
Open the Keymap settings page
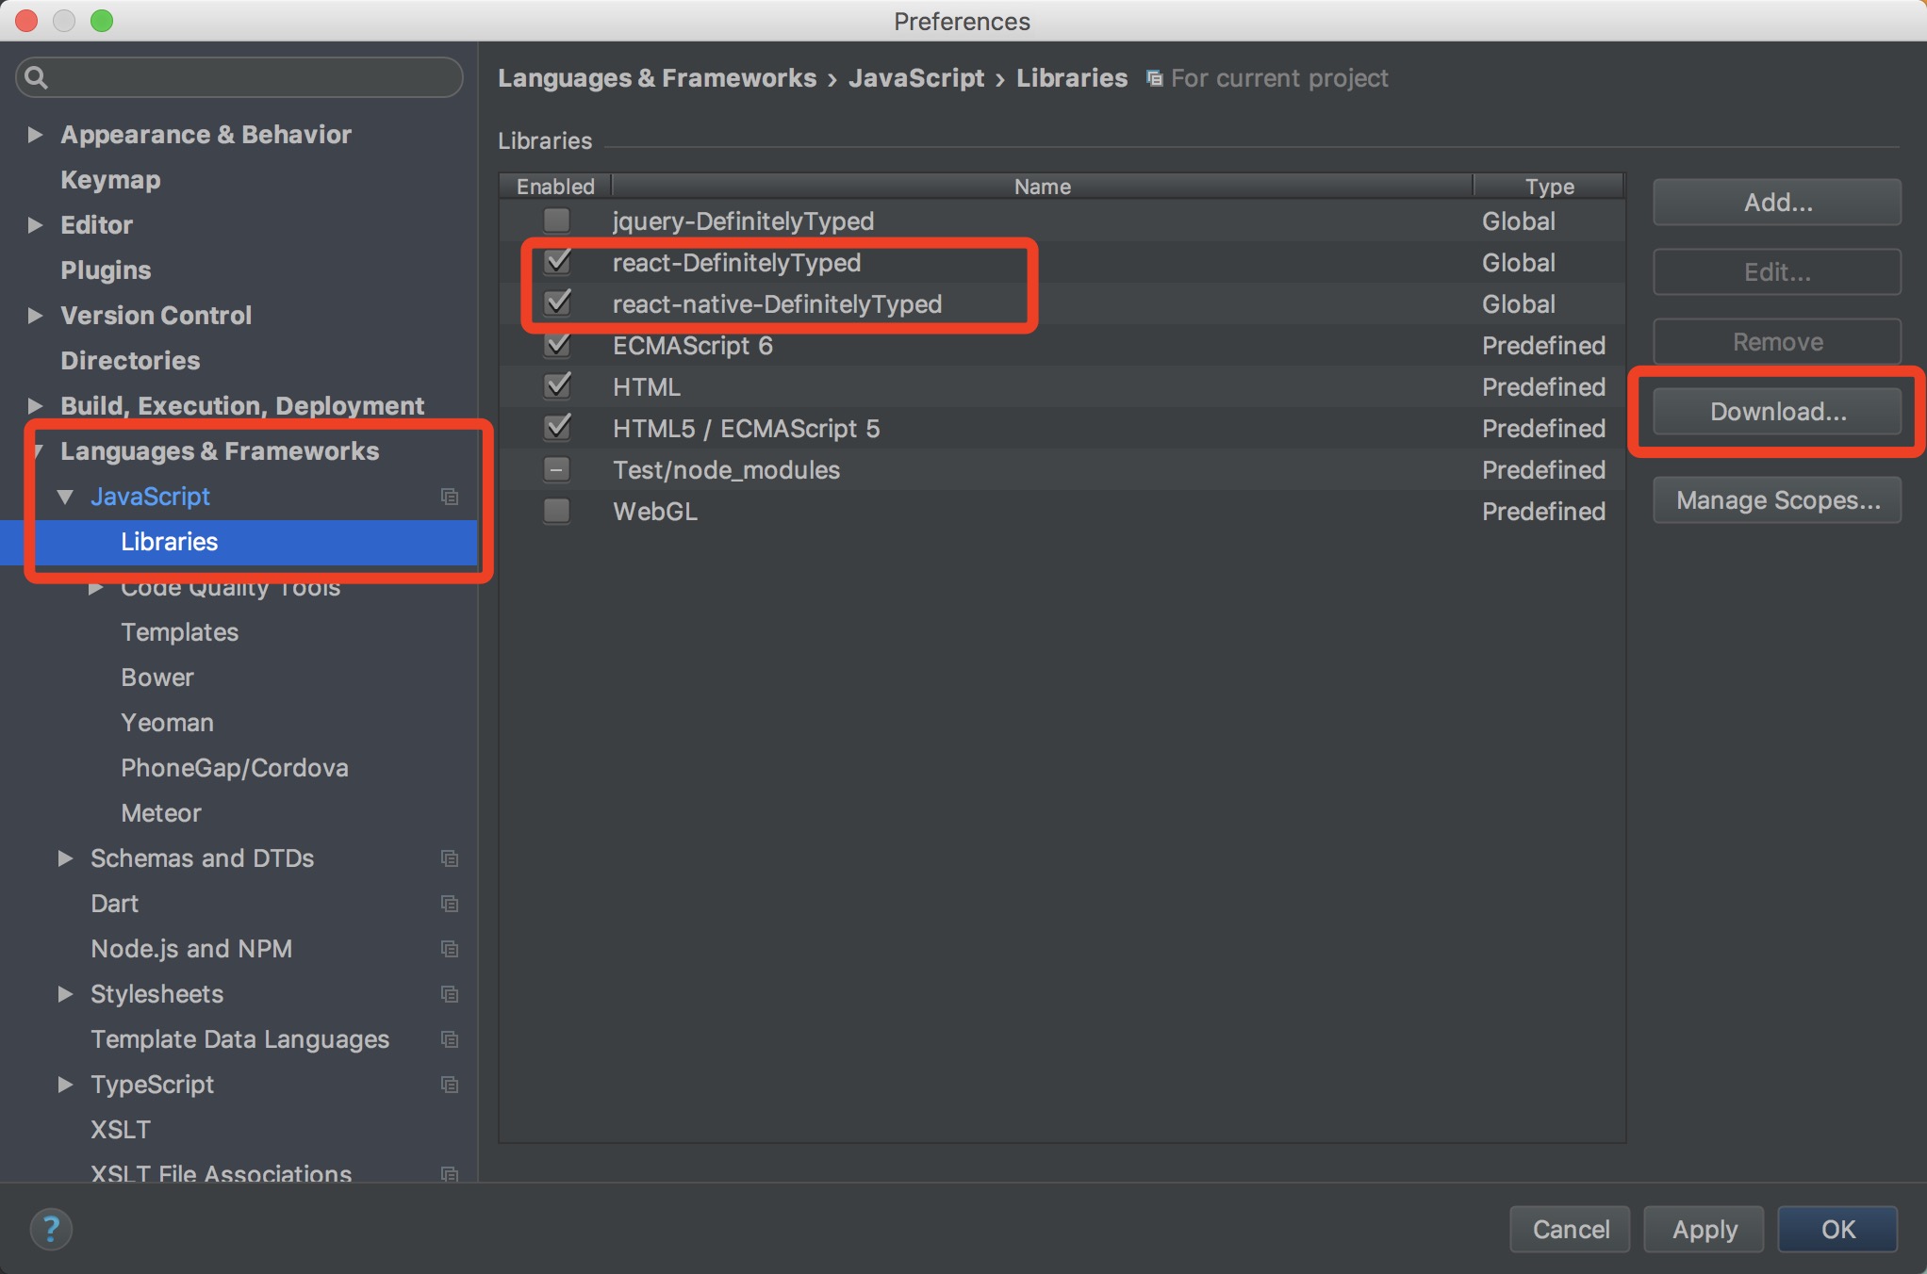110,180
